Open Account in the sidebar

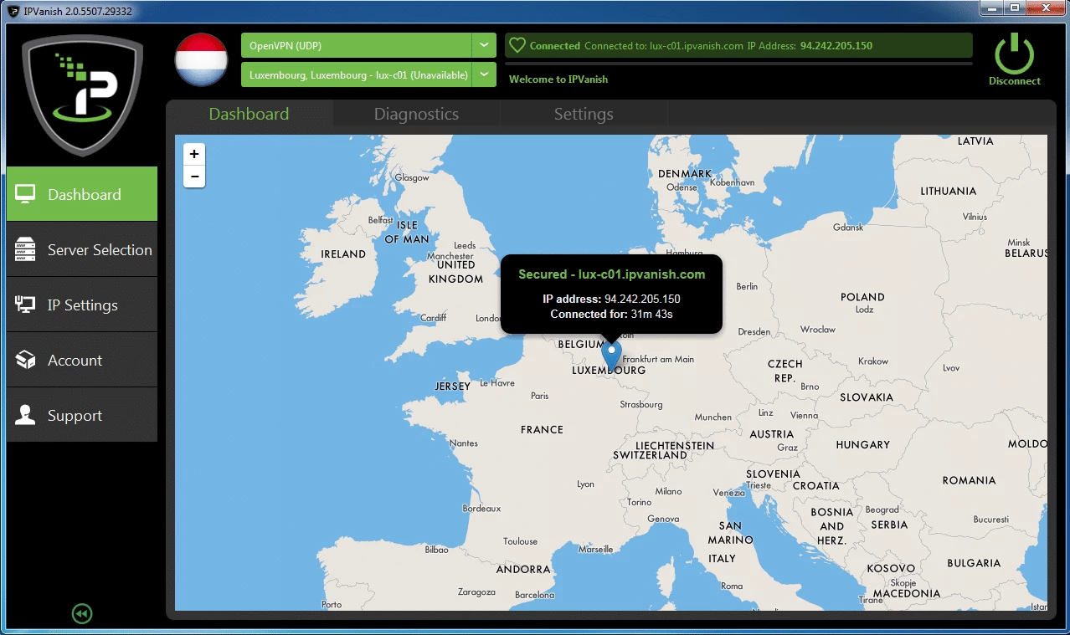82,360
